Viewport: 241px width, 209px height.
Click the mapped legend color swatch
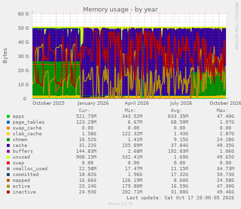(x=8, y=180)
